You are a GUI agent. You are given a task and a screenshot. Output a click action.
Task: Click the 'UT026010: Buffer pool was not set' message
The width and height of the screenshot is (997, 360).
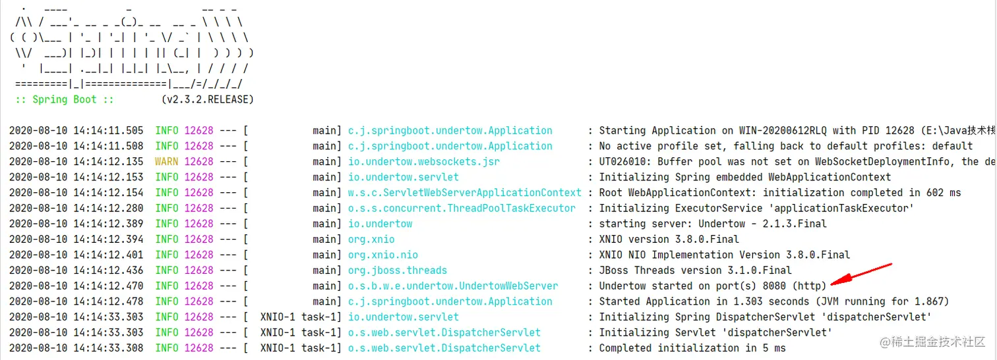(x=696, y=161)
